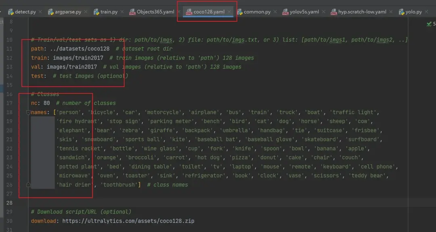The image size is (436, 232).
Task: Click the 'nc' key on line 17
Action: pyautogui.click(x=34, y=103)
